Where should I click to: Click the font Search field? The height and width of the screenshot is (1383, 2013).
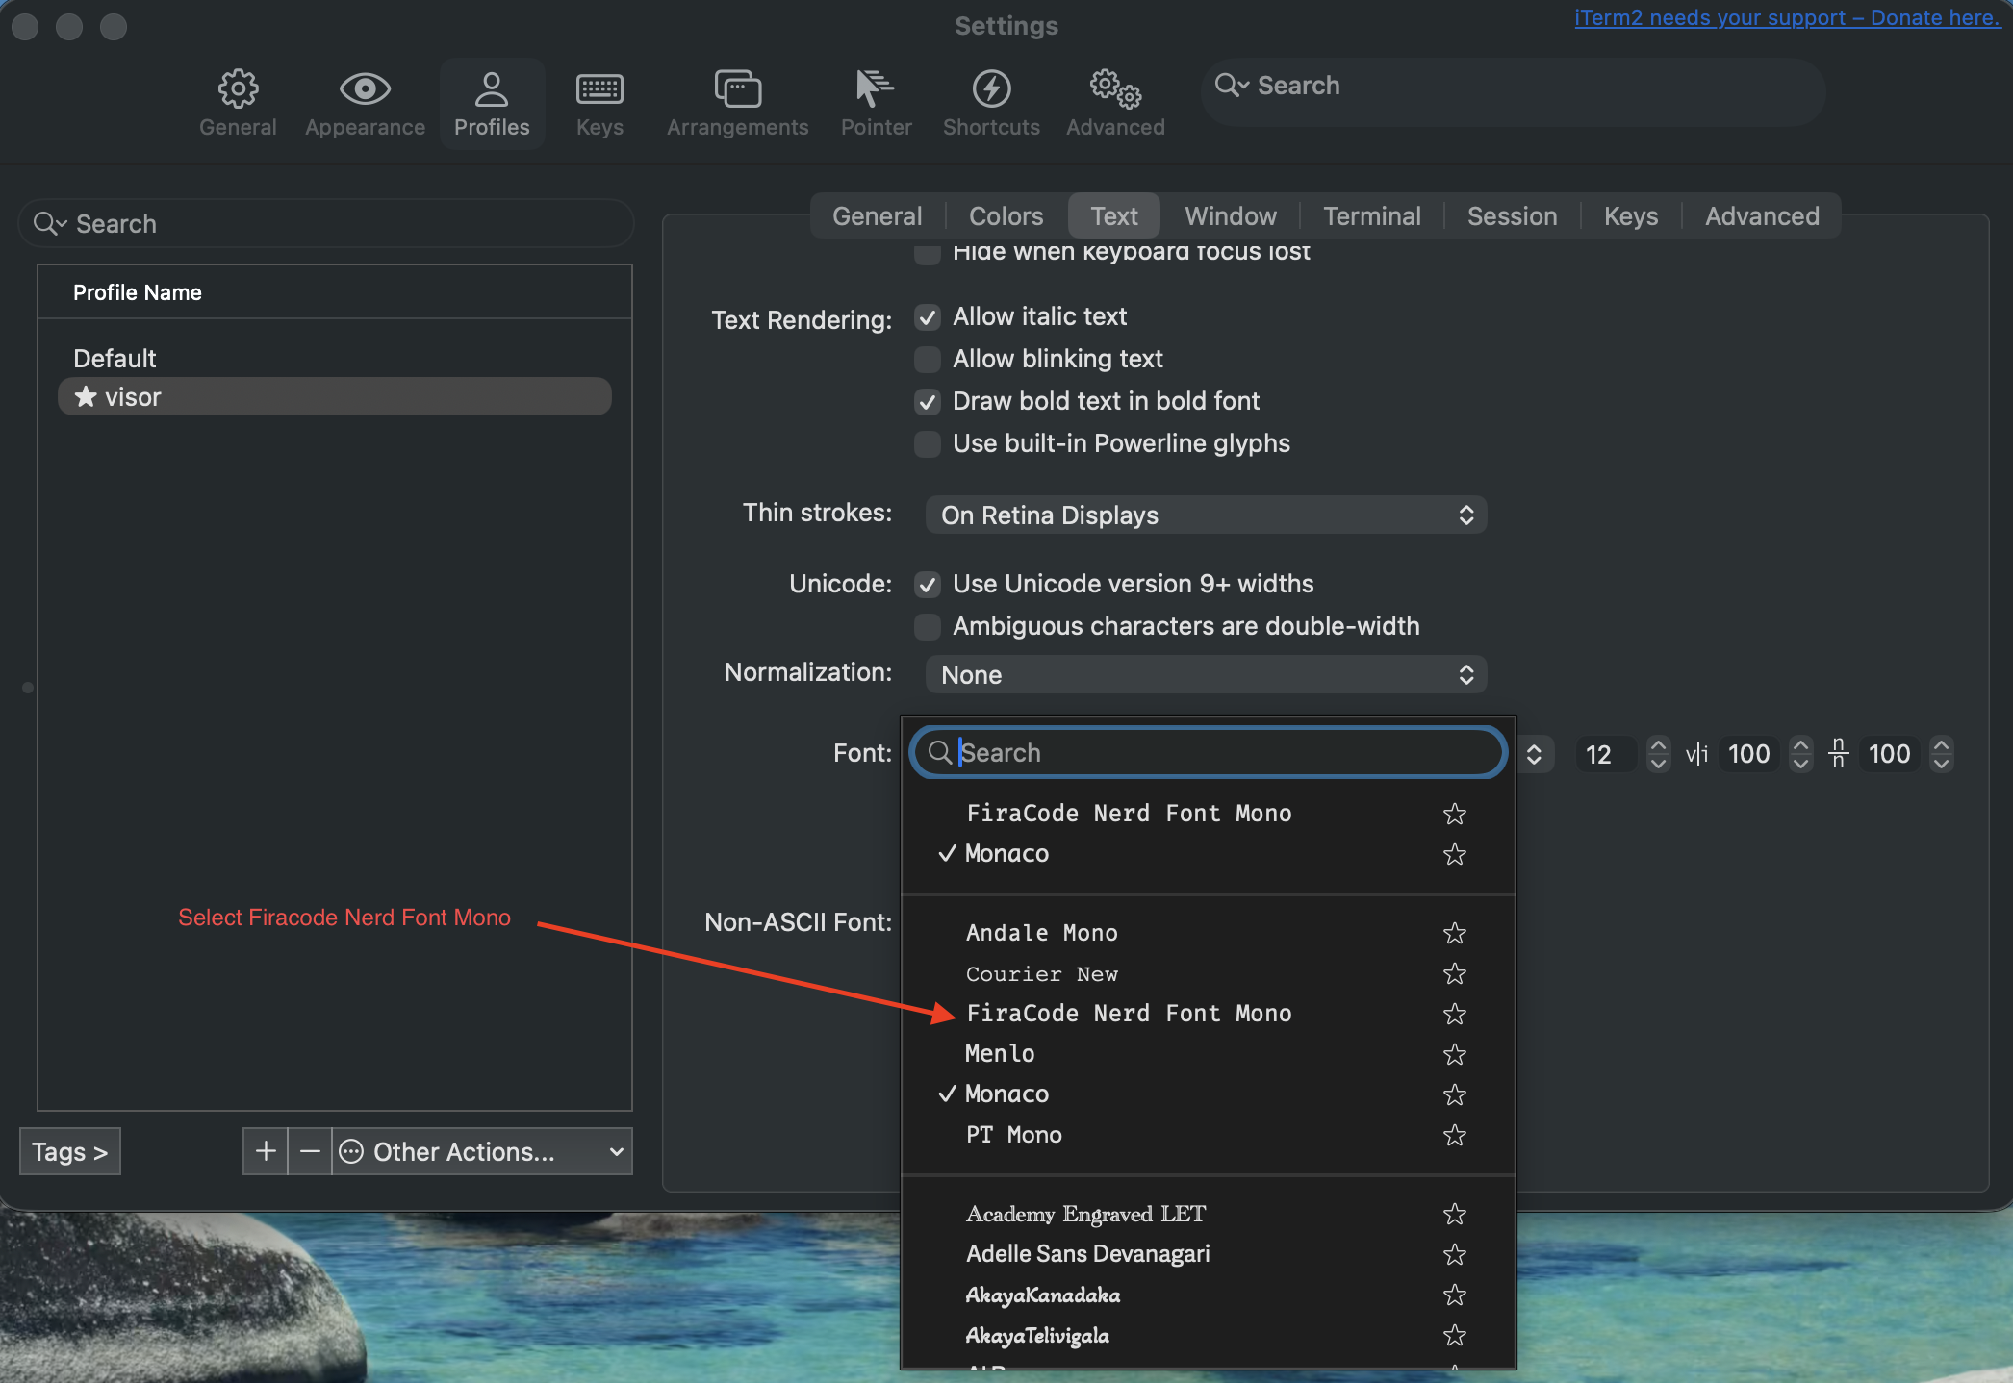pyautogui.click(x=1208, y=753)
